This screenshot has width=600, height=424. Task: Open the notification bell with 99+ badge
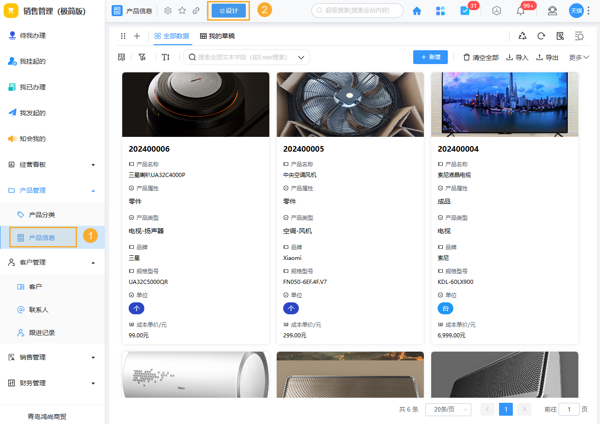[521, 10]
